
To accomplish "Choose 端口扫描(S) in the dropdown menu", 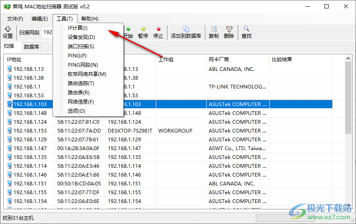I will tap(81, 47).
